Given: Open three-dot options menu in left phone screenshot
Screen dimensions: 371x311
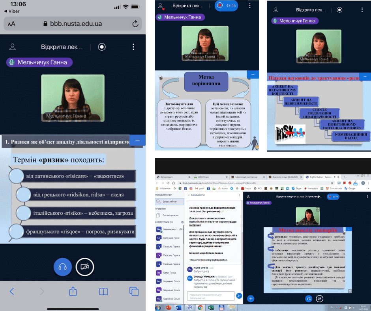Looking at the screenshot, I should tap(133, 47).
